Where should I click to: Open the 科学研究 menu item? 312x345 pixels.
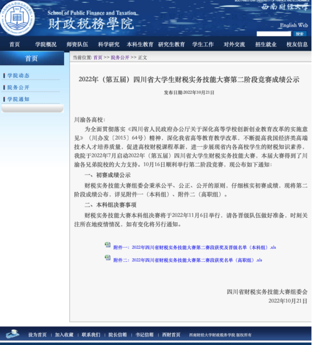coord(109,44)
